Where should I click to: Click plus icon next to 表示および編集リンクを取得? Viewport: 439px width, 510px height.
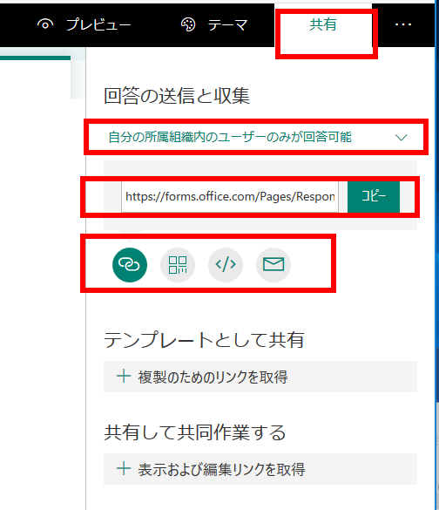point(124,469)
